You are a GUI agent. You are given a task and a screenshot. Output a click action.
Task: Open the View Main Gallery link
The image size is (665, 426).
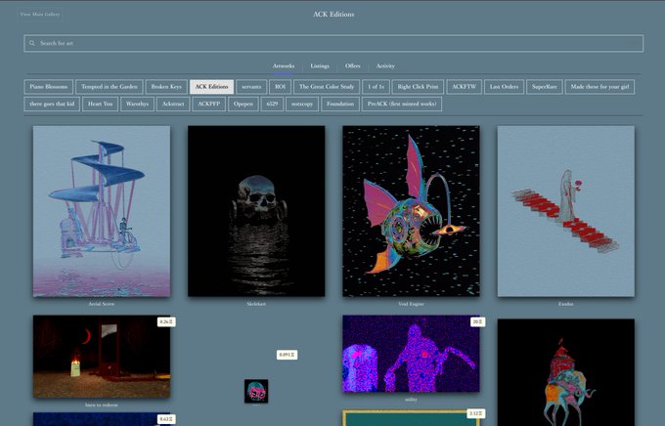point(40,14)
